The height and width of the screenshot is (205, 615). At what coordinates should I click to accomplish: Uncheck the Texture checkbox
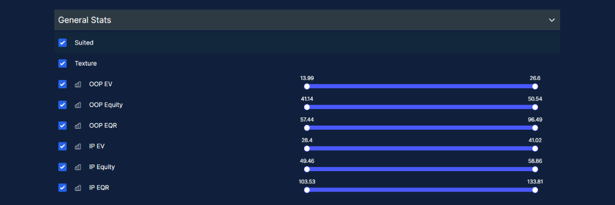point(63,64)
